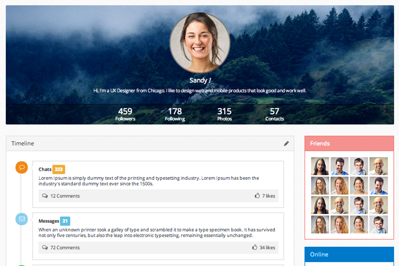Click the Timeline panel title
Image resolution: width=399 pixels, height=266 pixels.
point(23,143)
